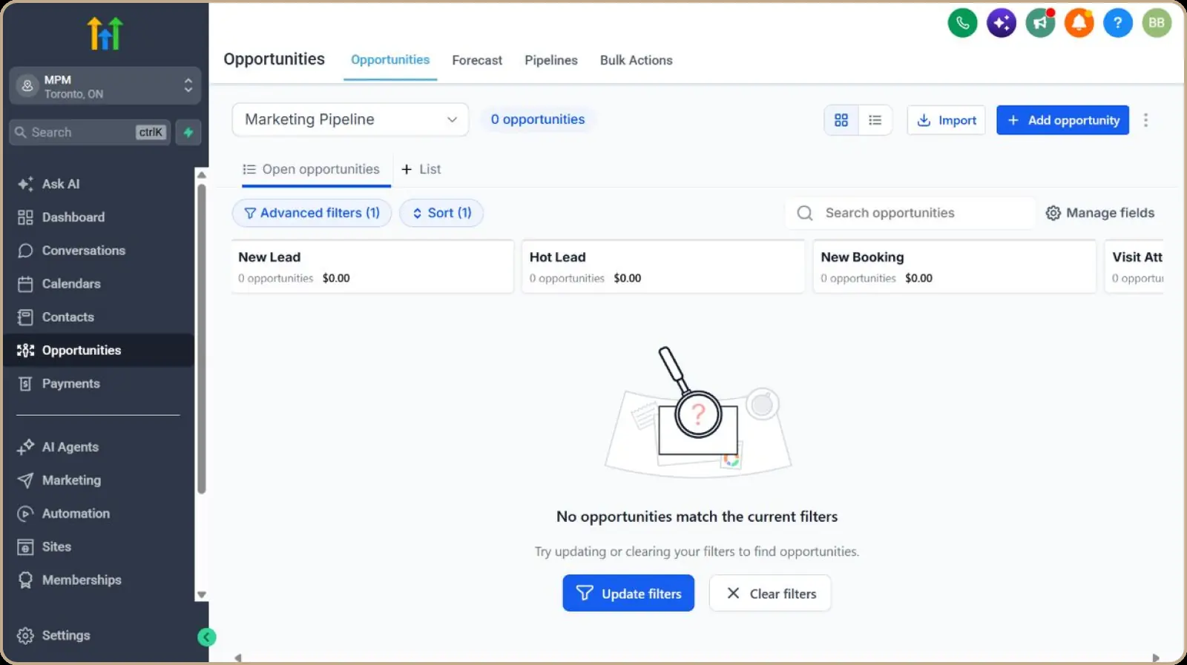The height and width of the screenshot is (665, 1187).
Task: Switch to board grid view icon
Action: [841, 120]
